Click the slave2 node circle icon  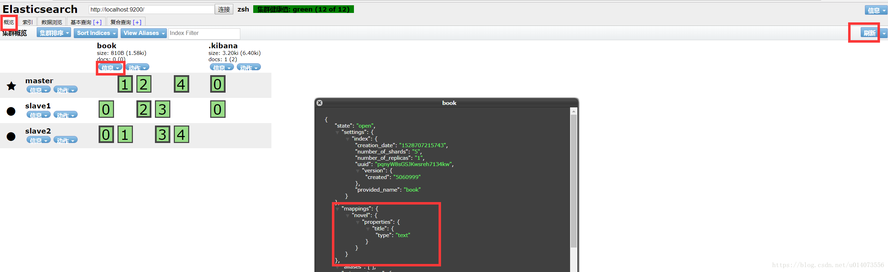pyautogui.click(x=11, y=136)
